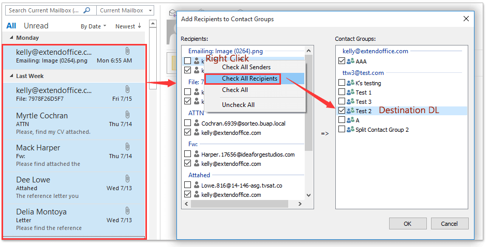Click the group icon next to AAA
Screen dimensions: 490x247
pyautogui.click(x=350, y=61)
